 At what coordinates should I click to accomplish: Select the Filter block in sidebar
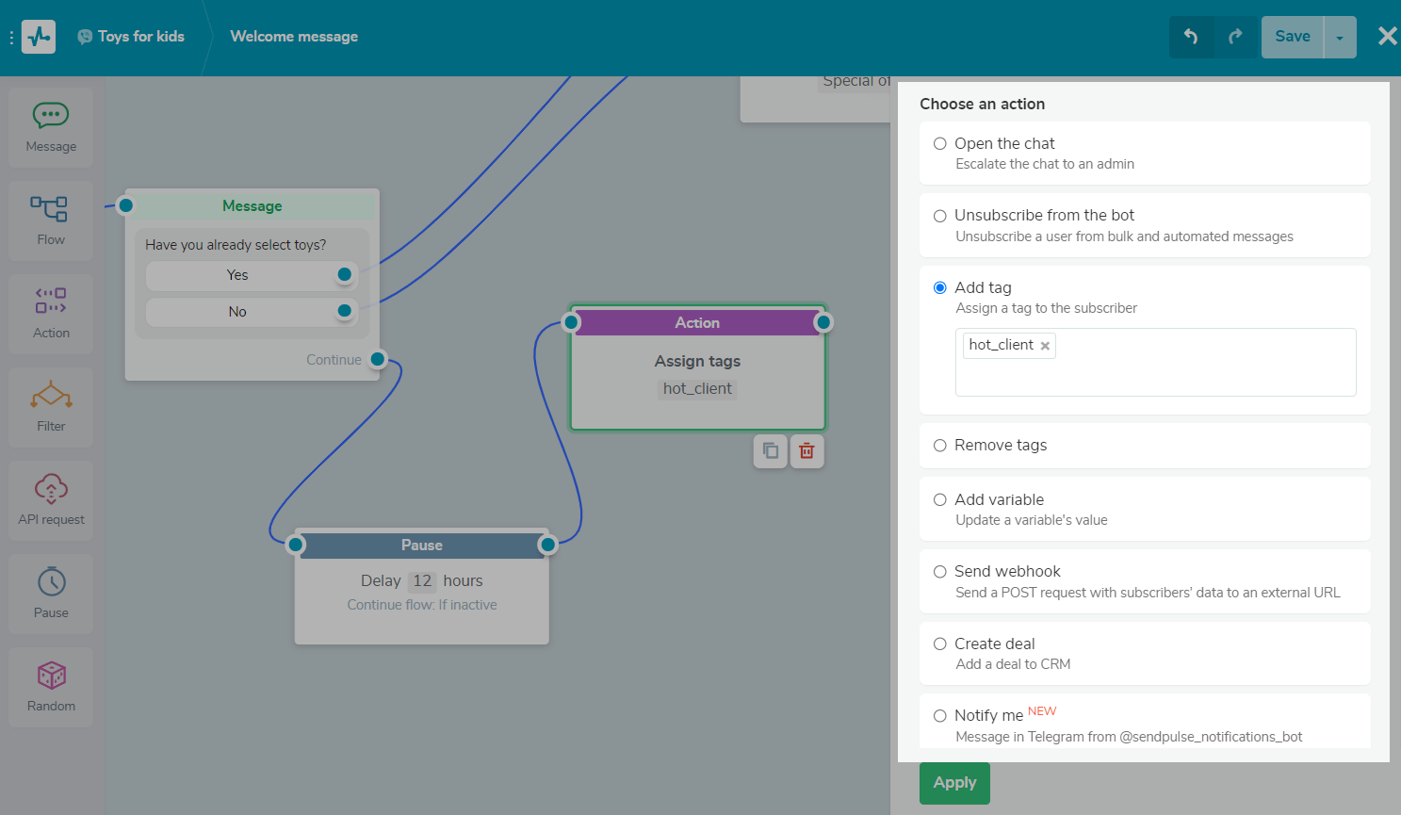[51, 407]
